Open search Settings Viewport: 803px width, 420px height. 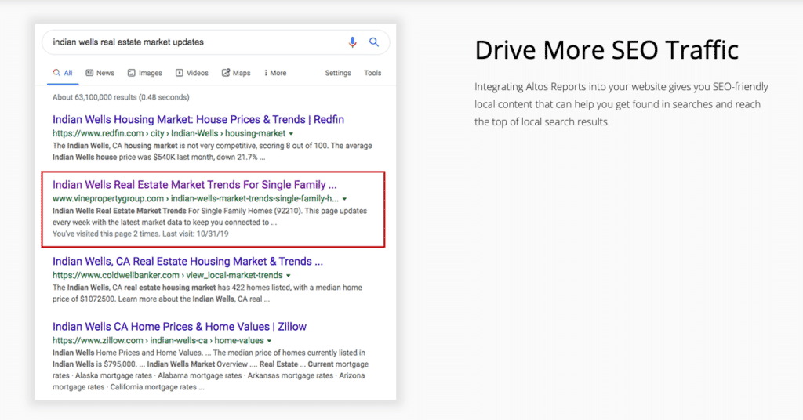coord(338,73)
